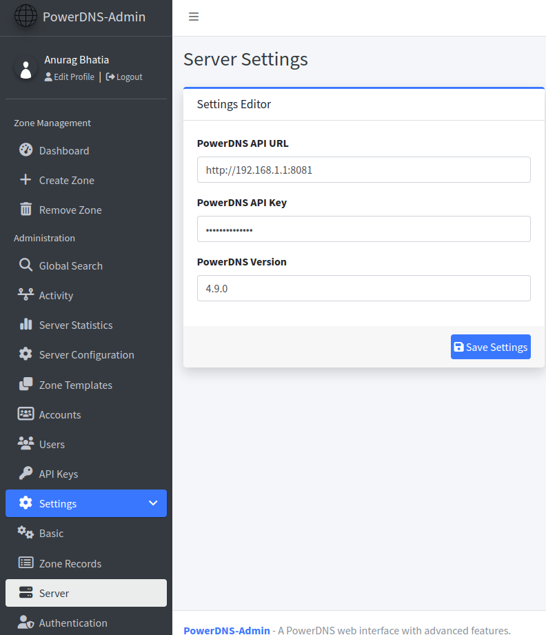Viewport: 546px width, 635px height.
Task: Click the Zone Management section label
Action: click(x=52, y=123)
